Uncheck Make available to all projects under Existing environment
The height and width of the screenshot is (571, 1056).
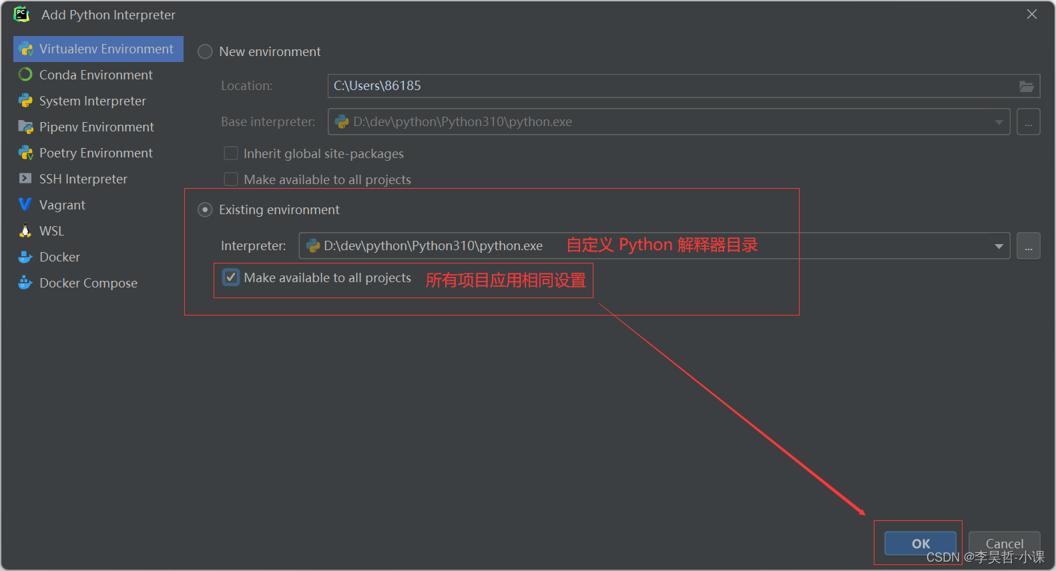coord(231,277)
